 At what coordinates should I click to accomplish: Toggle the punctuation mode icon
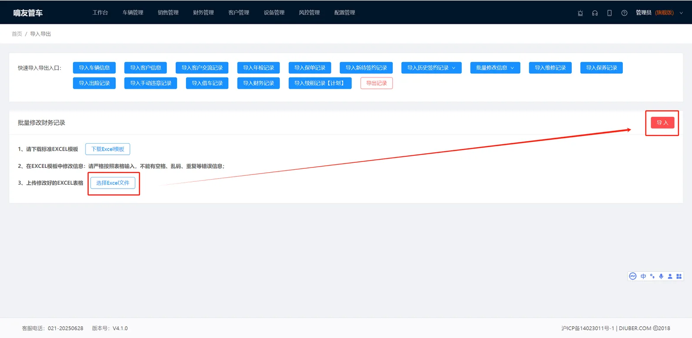coord(652,276)
